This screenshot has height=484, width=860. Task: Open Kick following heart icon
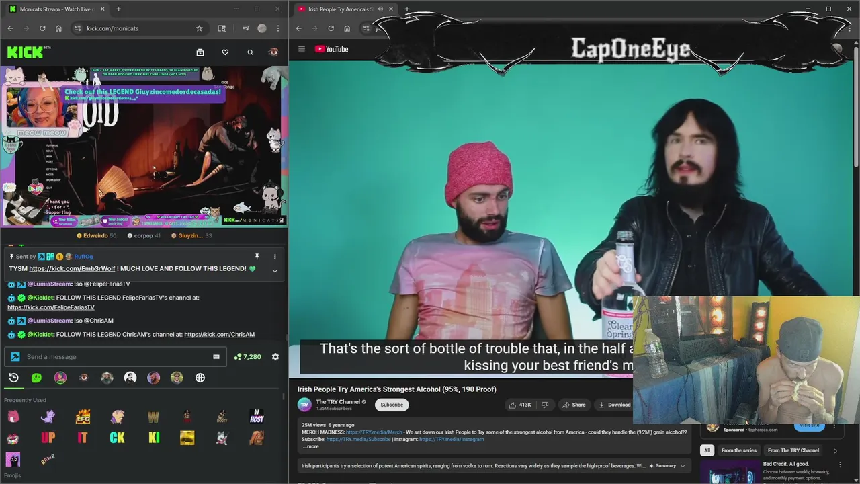225,52
